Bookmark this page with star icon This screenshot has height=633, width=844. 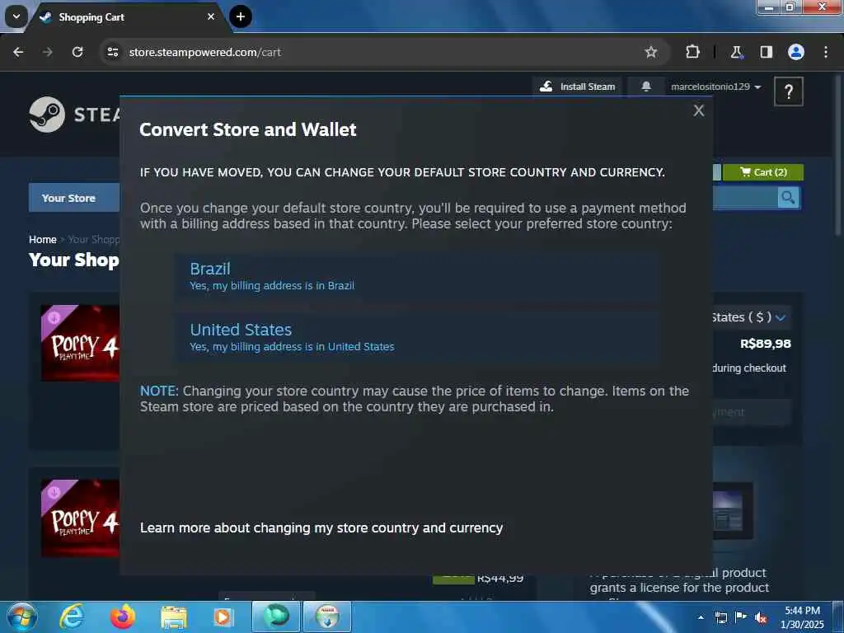tap(651, 52)
